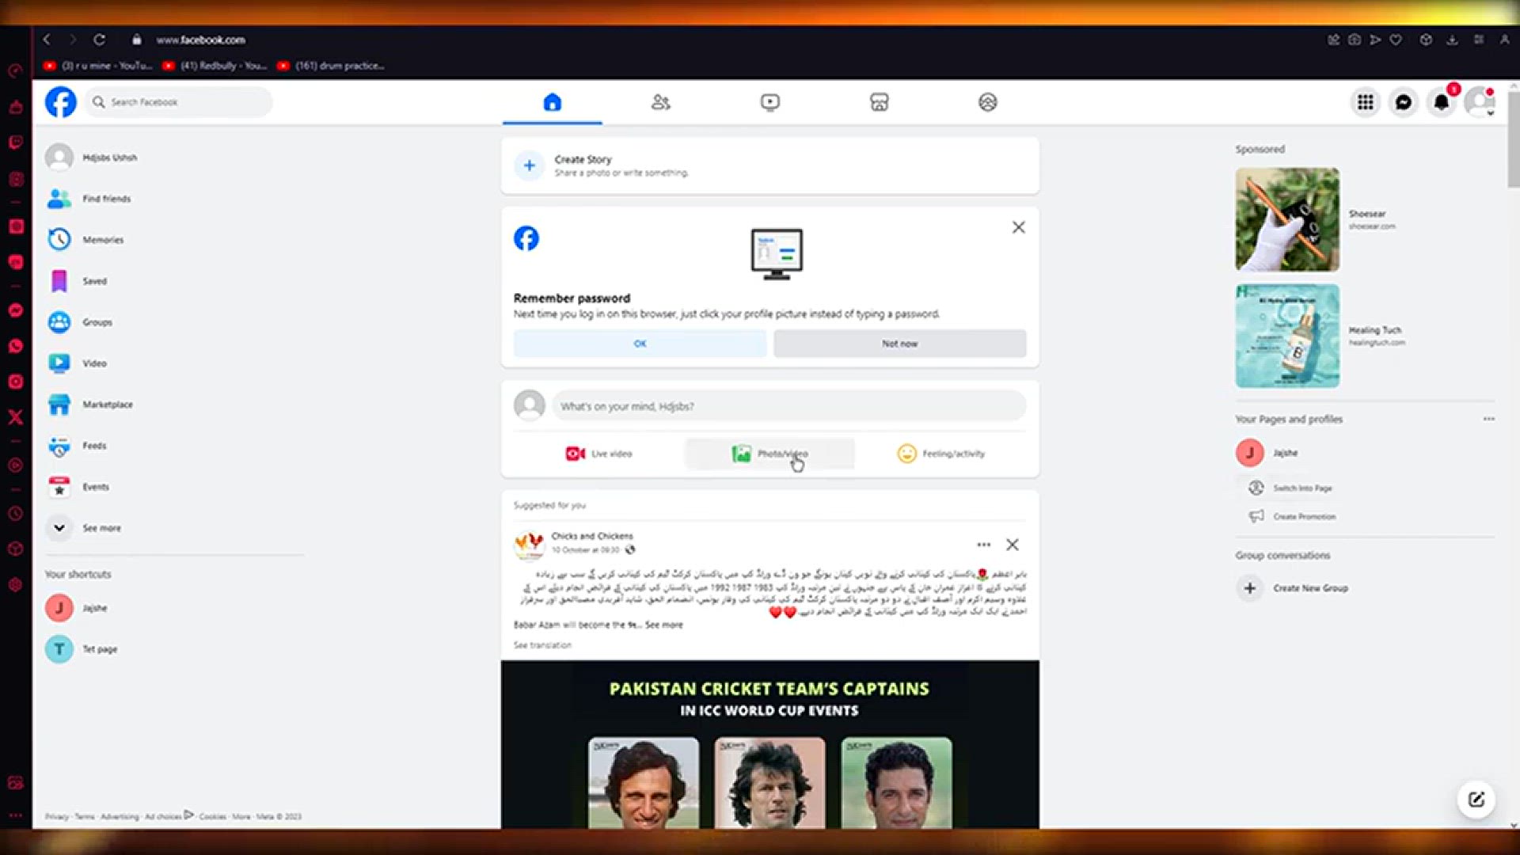This screenshot has height=855, width=1520.
Task: Click the compose pencil icon at bottom right
Action: [x=1477, y=800]
